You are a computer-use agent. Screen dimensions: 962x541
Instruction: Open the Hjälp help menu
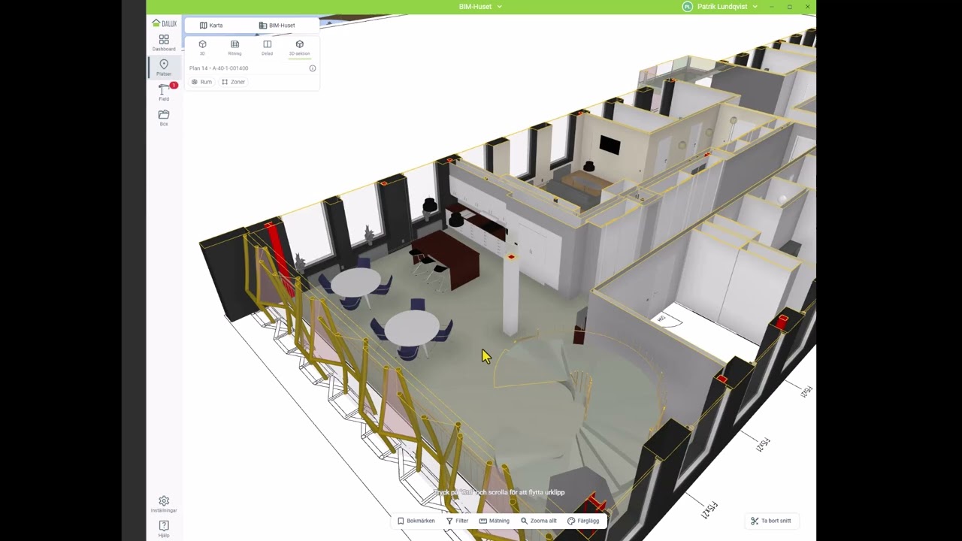pos(164,529)
